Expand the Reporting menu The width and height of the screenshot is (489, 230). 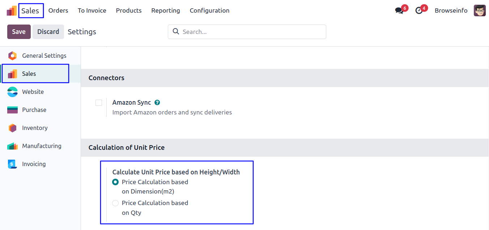pyautogui.click(x=166, y=10)
